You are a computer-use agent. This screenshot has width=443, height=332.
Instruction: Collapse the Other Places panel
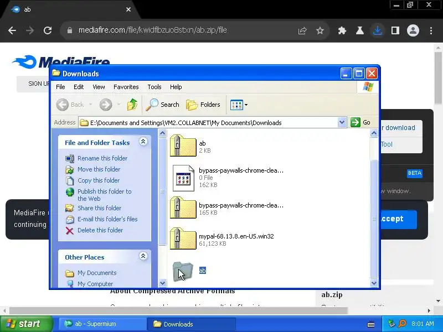[143, 256]
